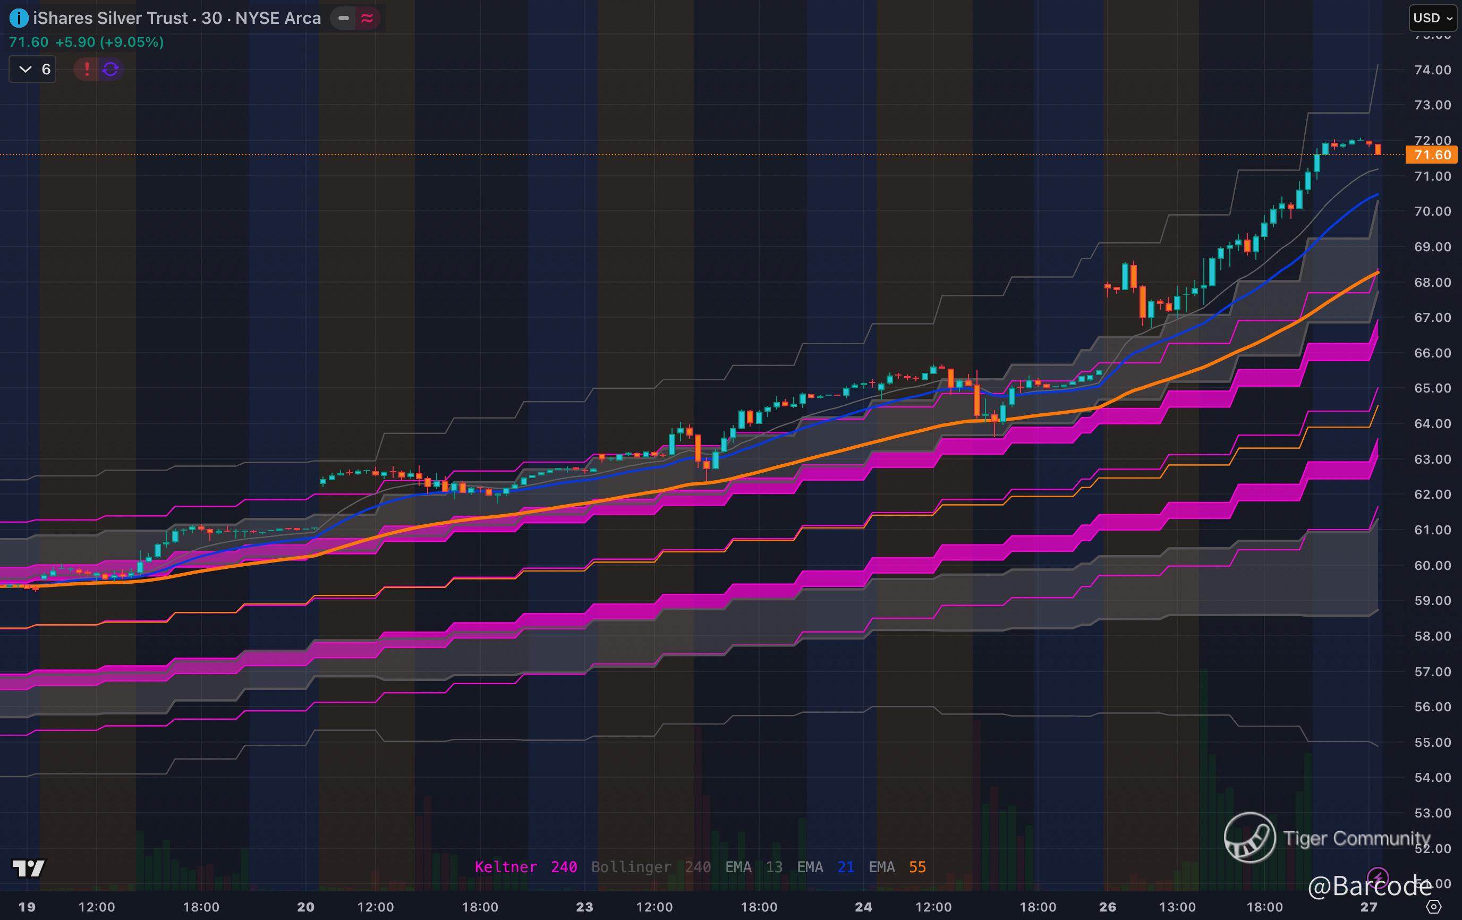Select the EMA 21 blue legend label

pyautogui.click(x=825, y=867)
